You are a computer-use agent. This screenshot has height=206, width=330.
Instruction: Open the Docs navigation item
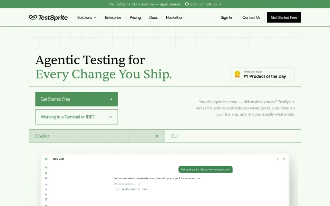(153, 17)
